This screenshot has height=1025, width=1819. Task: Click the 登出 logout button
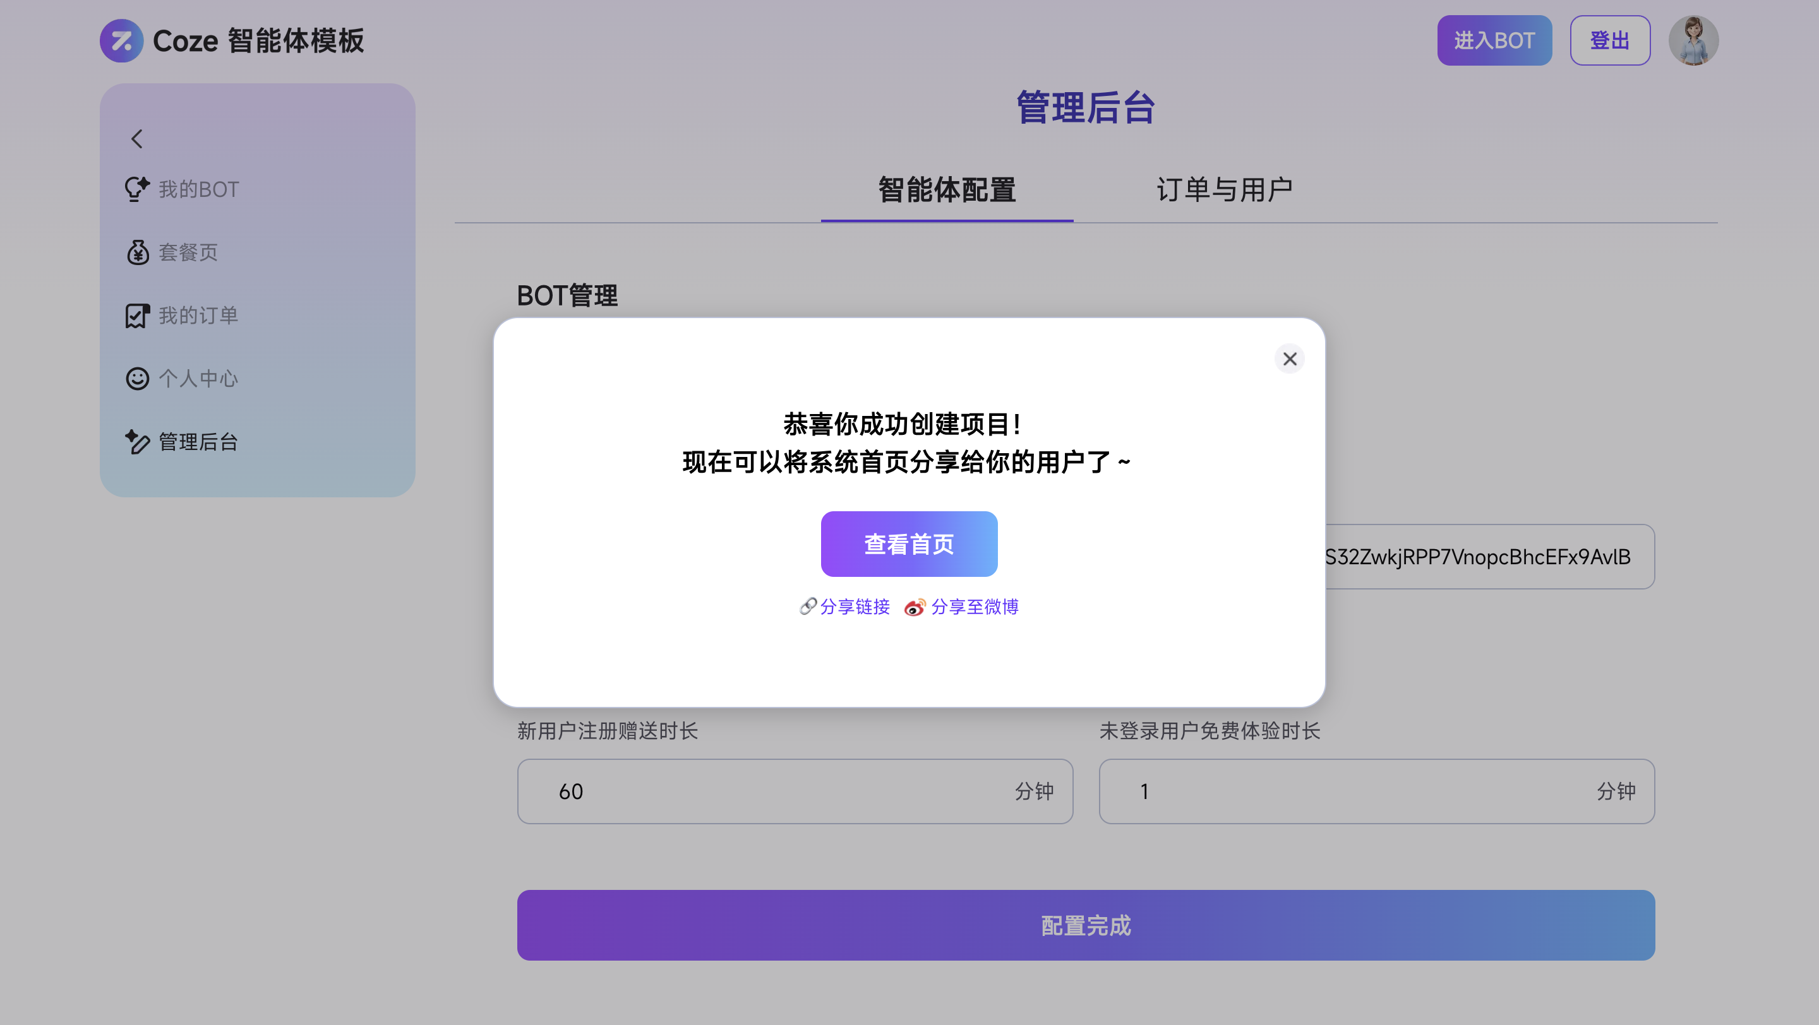pyautogui.click(x=1609, y=40)
